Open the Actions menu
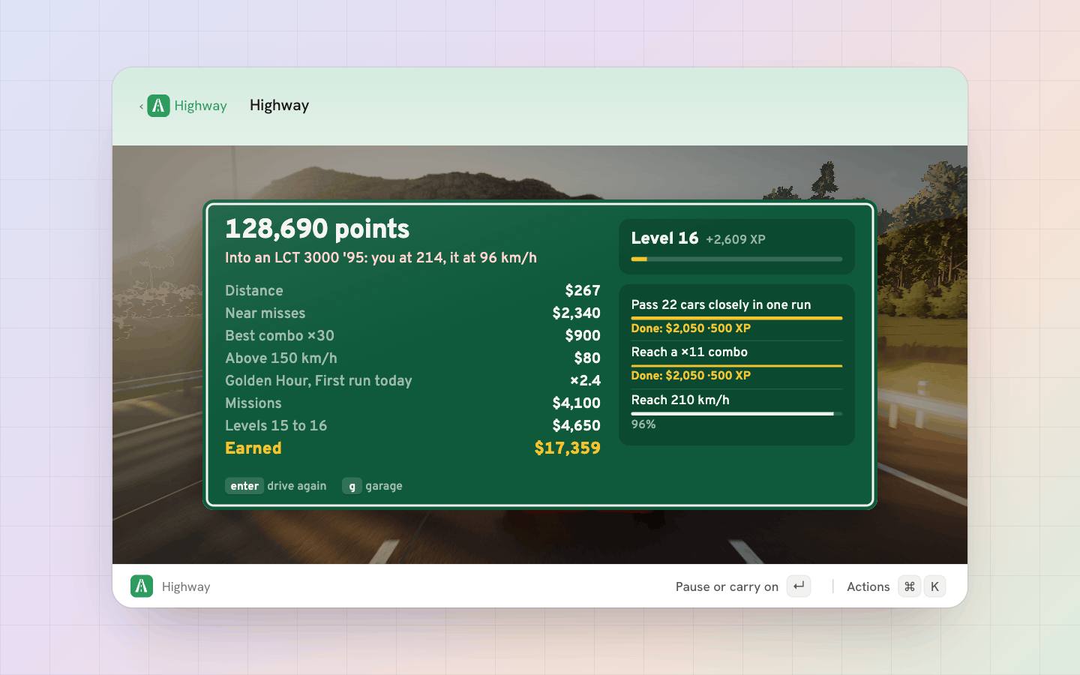This screenshot has width=1080, height=675. [868, 586]
